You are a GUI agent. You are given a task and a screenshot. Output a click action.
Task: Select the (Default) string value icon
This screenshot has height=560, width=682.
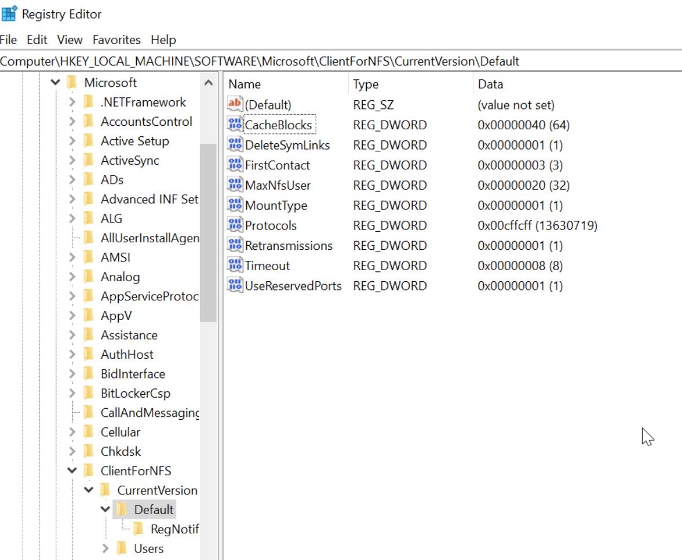235,104
